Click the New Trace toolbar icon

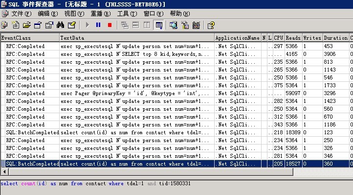[4, 25]
